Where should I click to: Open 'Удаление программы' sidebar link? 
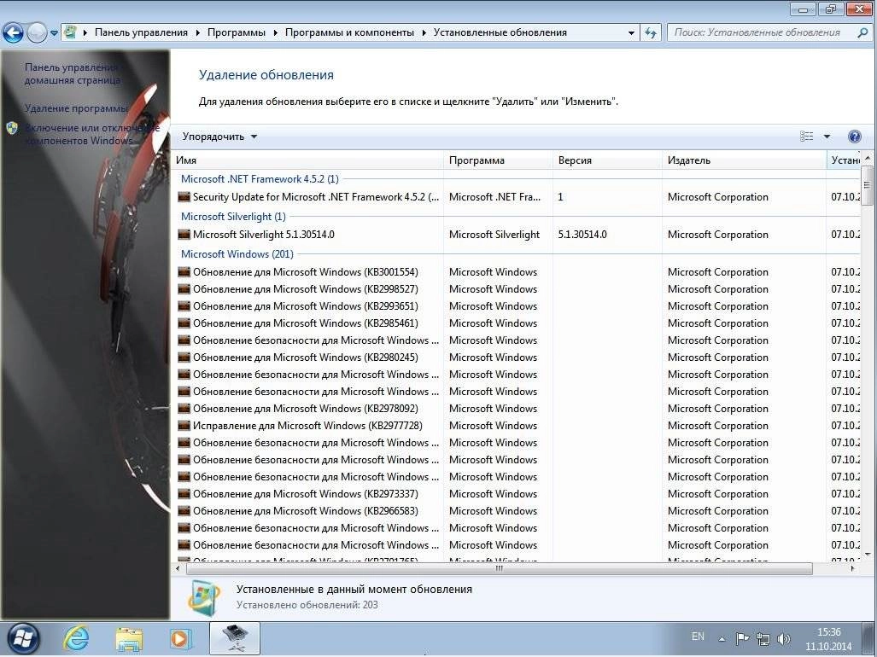click(x=76, y=108)
